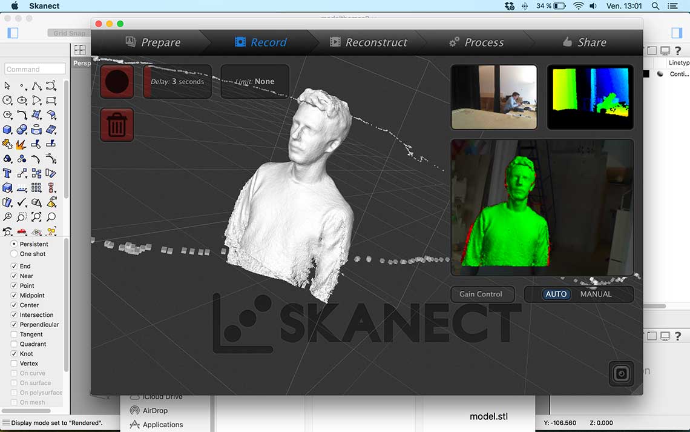Click the RGB camera preview thumbnail

point(494,98)
